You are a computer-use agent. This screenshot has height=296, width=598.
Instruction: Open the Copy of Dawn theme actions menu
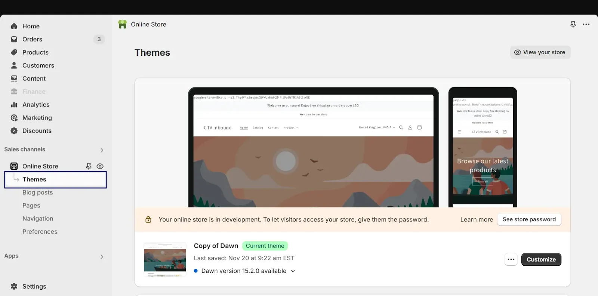pyautogui.click(x=511, y=259)
